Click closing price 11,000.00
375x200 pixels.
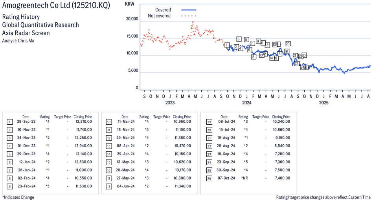[83, 170]
